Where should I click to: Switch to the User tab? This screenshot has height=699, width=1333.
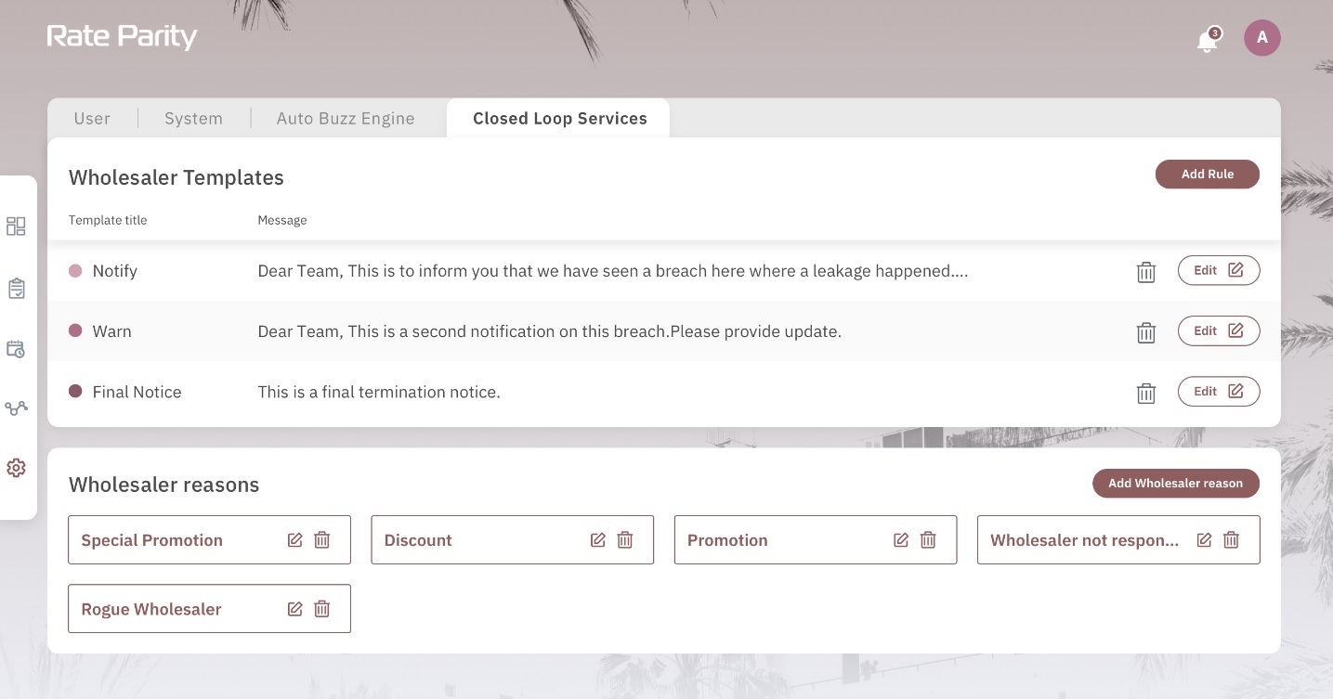pyautogui.click(x=92, y=119)
